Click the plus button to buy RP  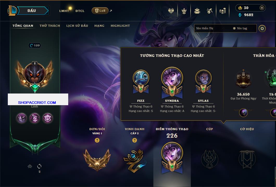click(262, 8)
